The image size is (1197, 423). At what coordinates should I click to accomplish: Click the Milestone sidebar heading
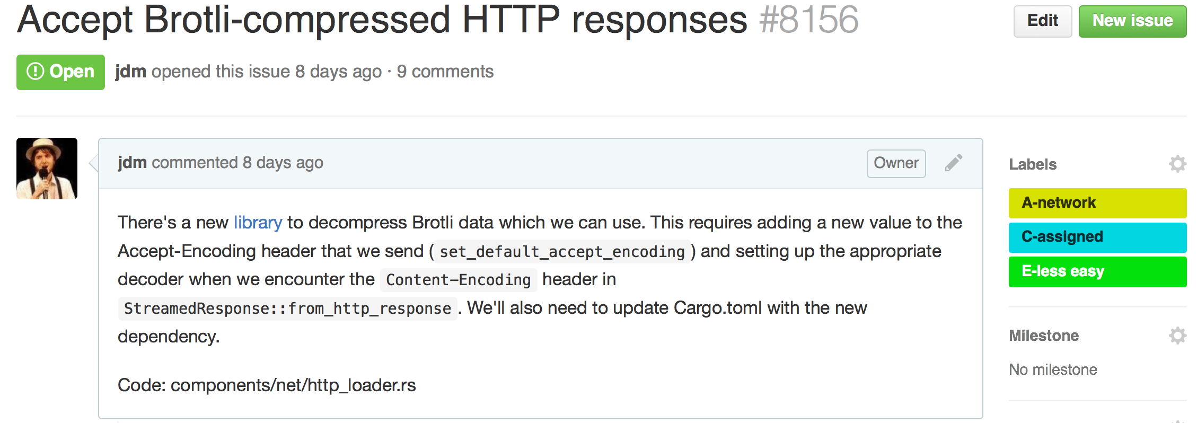tap(1044, 336)
